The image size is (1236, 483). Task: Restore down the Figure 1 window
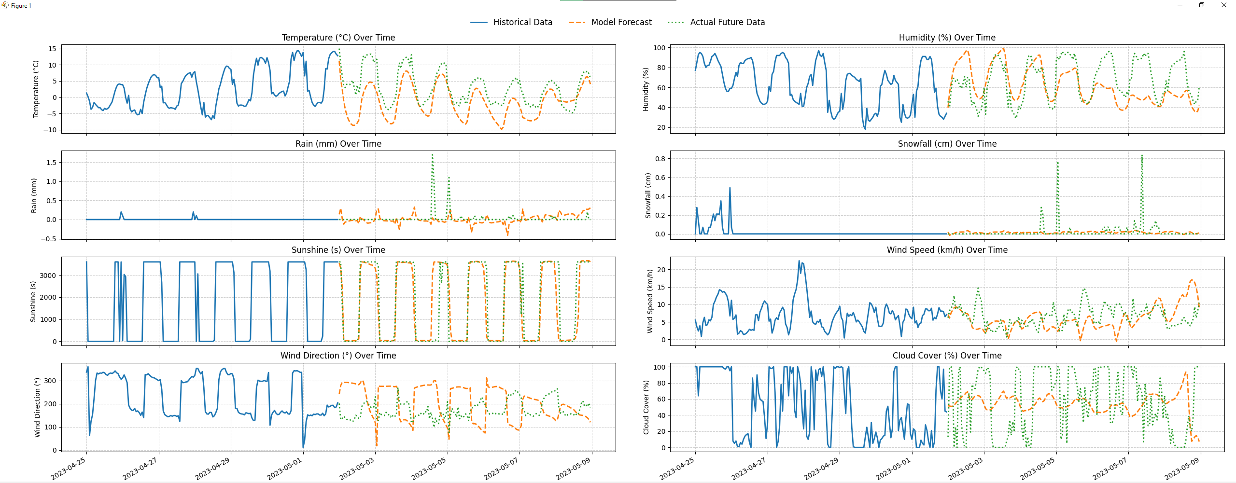[x=1202, y=5]
